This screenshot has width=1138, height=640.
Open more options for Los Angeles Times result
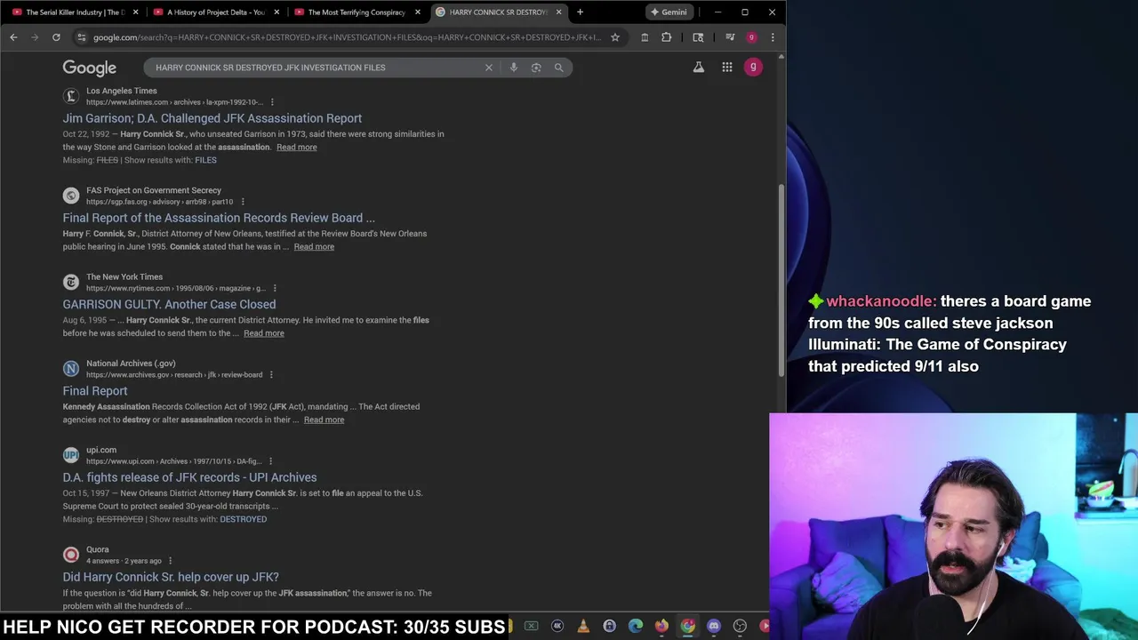272,102
